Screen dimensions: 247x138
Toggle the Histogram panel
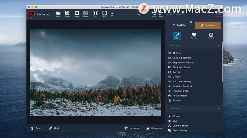click(x=154, y=128)
